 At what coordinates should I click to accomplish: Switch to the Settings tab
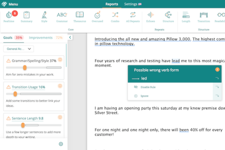pyautogui.click(x=133, y=4)
